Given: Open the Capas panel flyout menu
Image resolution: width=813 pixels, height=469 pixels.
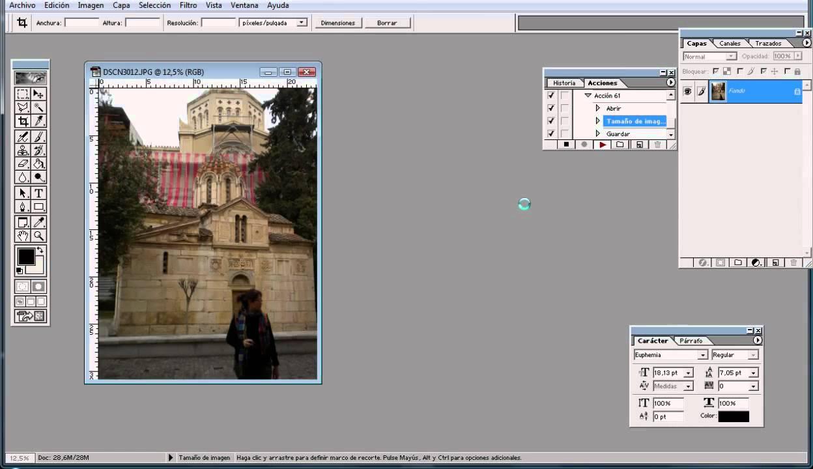Looking at the screenshot, I should [x=806, y=43].
